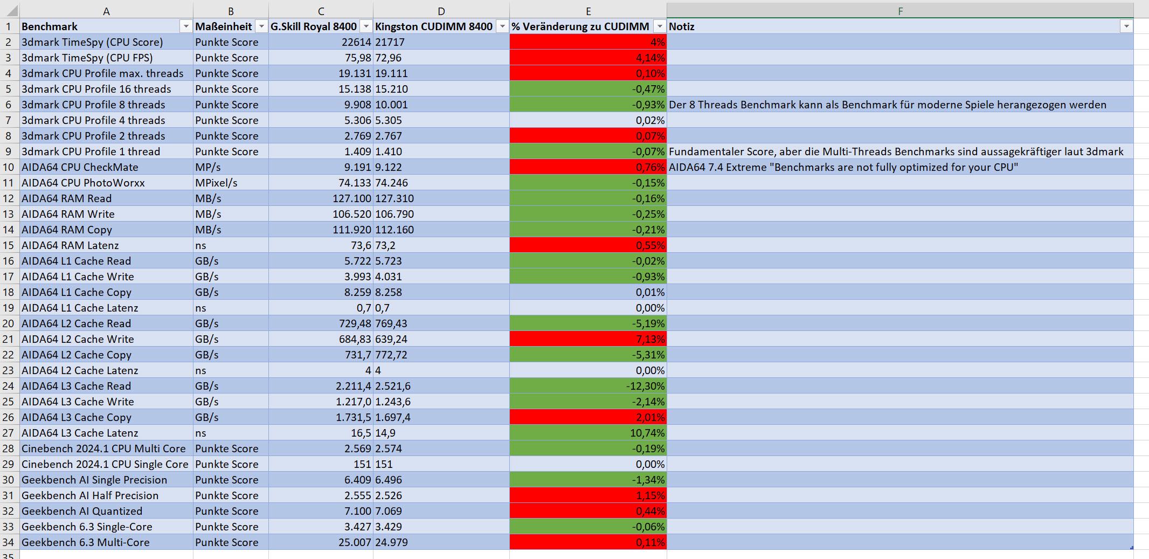Click the G.Skill value "75,98"

321,58
